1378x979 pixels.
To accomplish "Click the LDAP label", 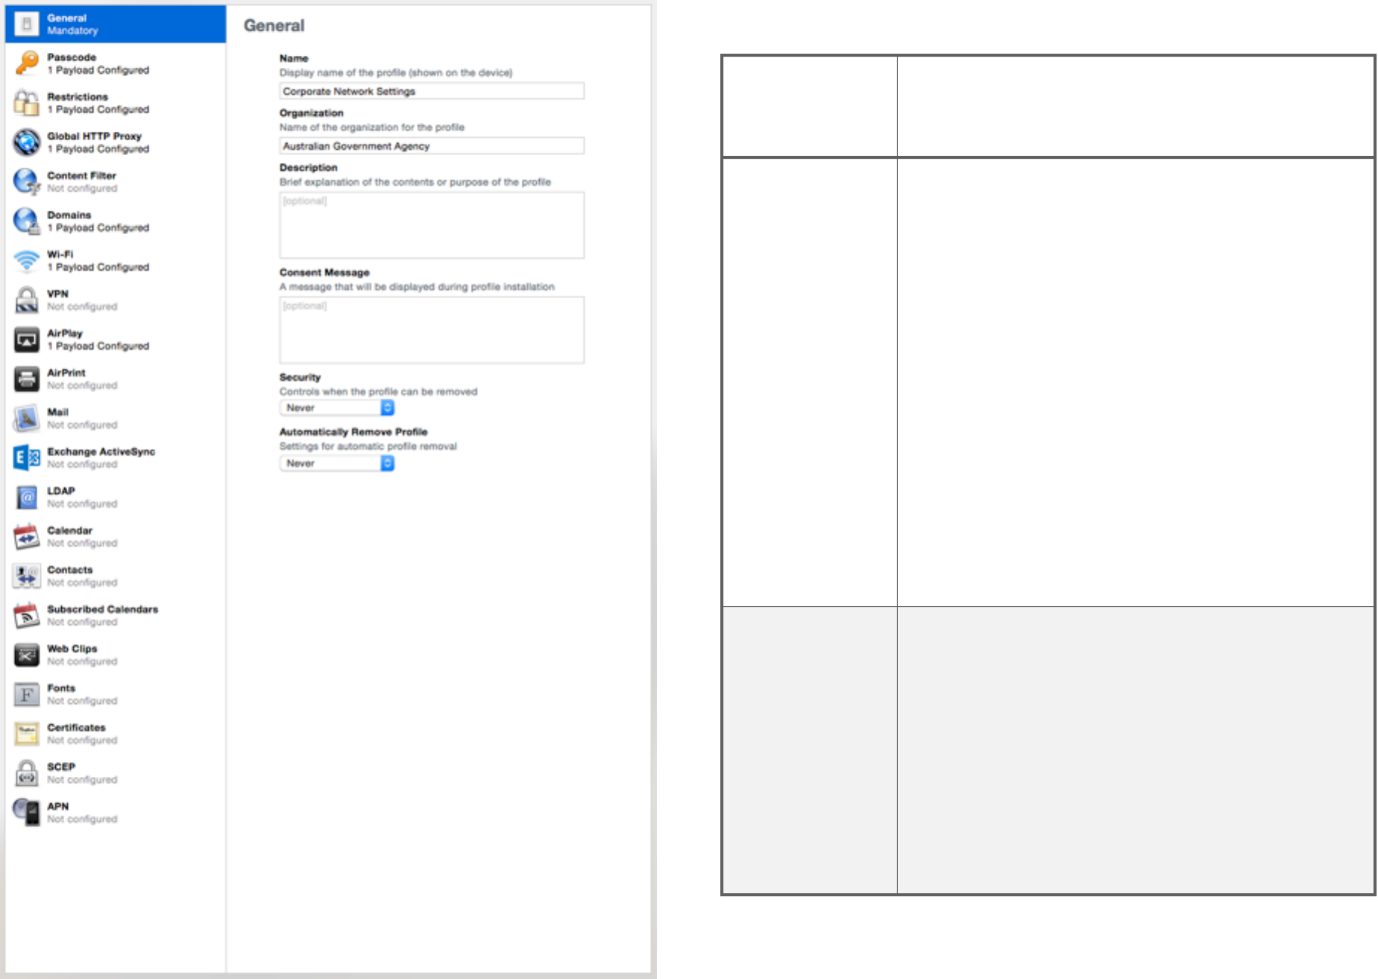I will tap(61, 491).
